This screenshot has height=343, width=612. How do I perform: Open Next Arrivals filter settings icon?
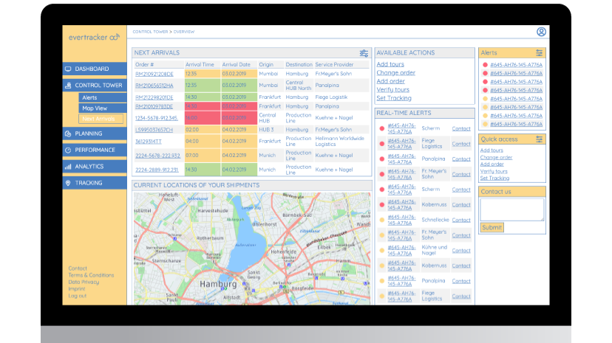coord(364,53)
